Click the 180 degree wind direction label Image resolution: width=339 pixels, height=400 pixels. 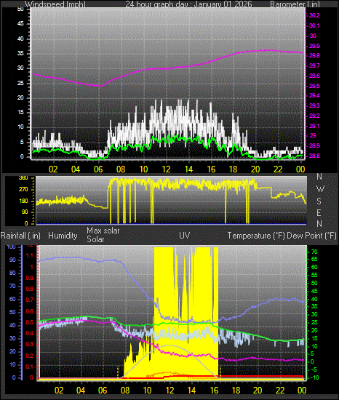[x=23, y=201]
